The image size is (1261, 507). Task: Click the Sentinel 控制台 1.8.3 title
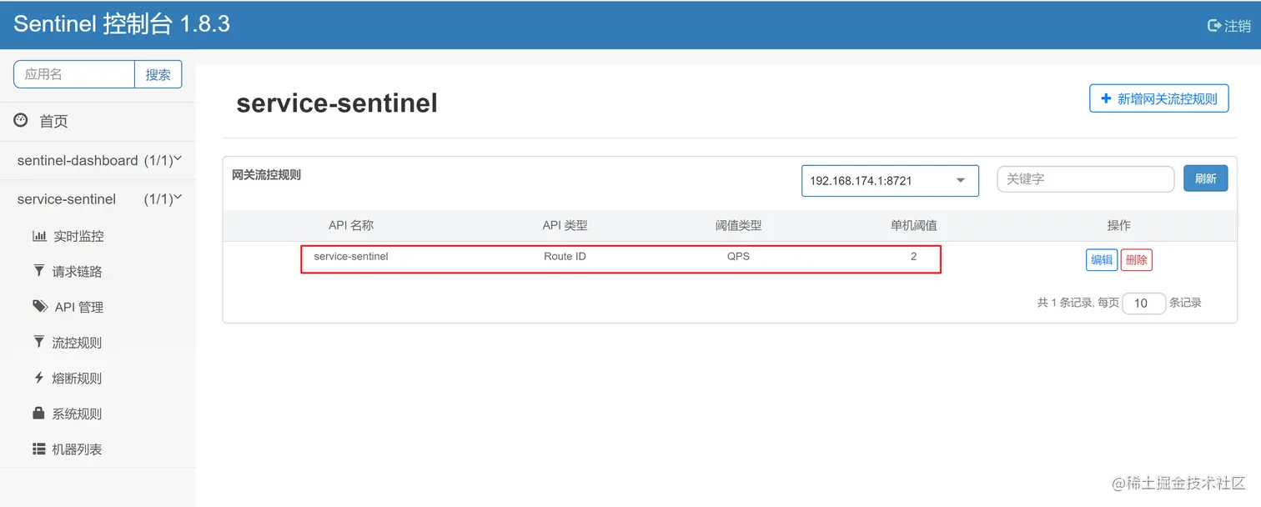coord(122,24)
